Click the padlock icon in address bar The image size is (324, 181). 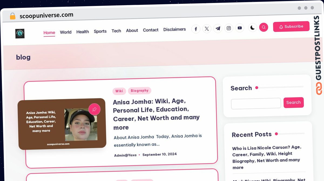pyautogui.click(x=12, y=16)
